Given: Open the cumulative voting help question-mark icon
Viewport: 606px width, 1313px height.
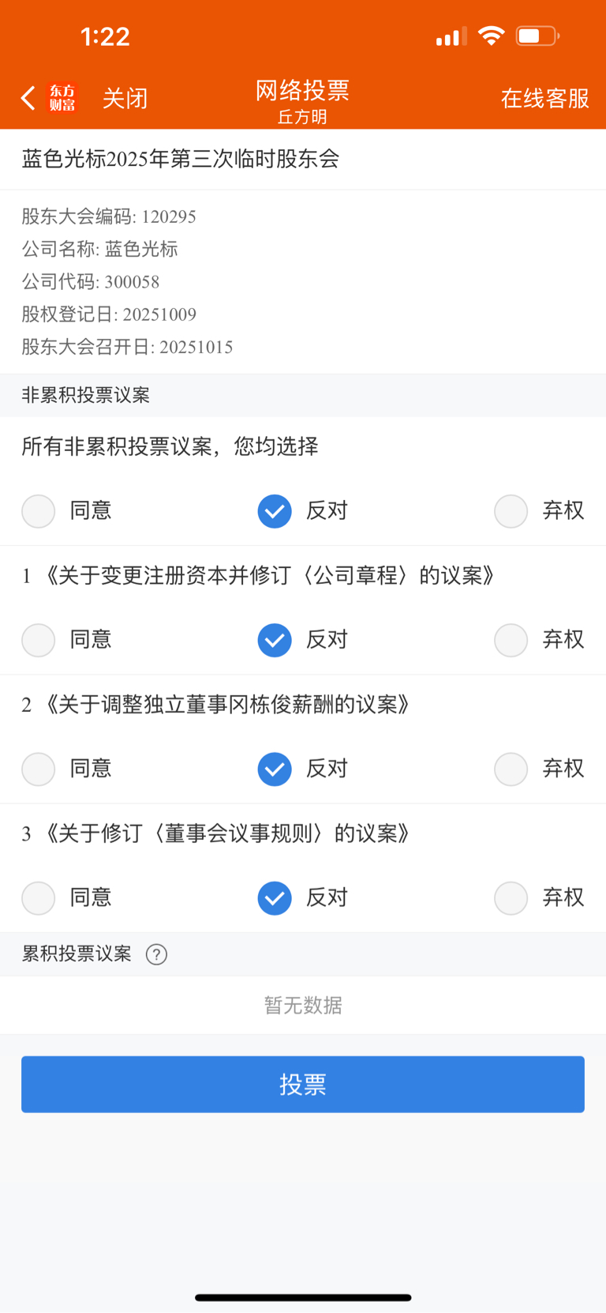Looking at the screenshot, I should [x=156, y=954].
